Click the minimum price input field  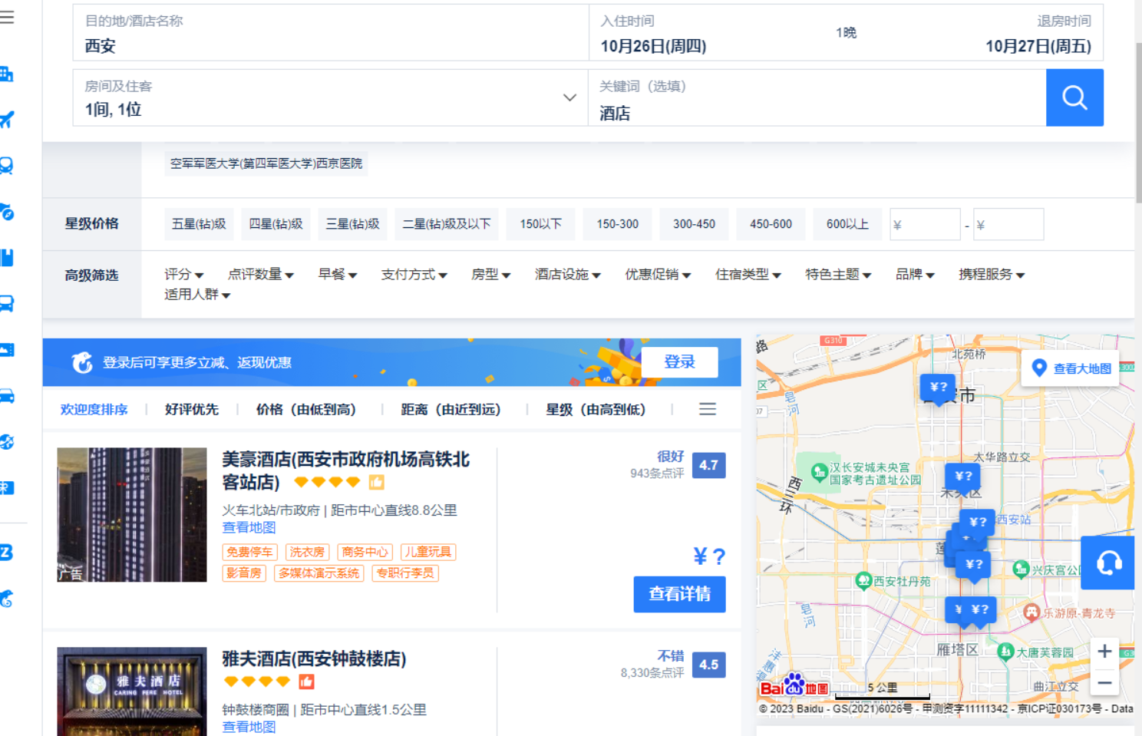(x=925, y=224)
